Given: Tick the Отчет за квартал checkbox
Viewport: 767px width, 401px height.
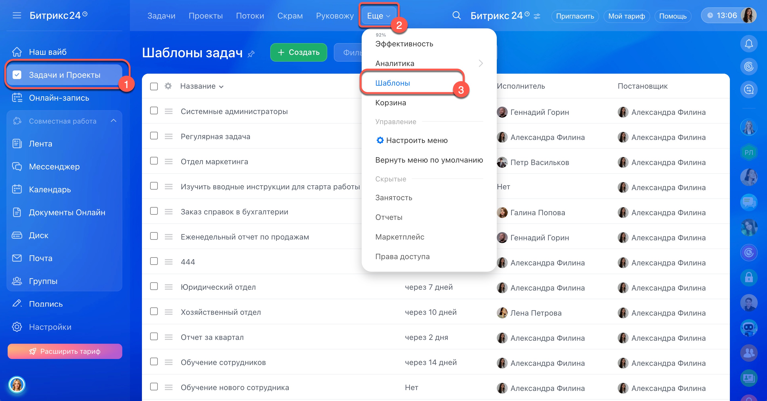Looking at the screenshot, I should [154, 336].
